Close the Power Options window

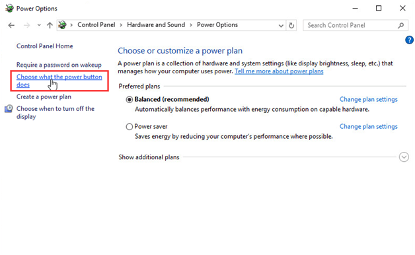tap(402, 8)
